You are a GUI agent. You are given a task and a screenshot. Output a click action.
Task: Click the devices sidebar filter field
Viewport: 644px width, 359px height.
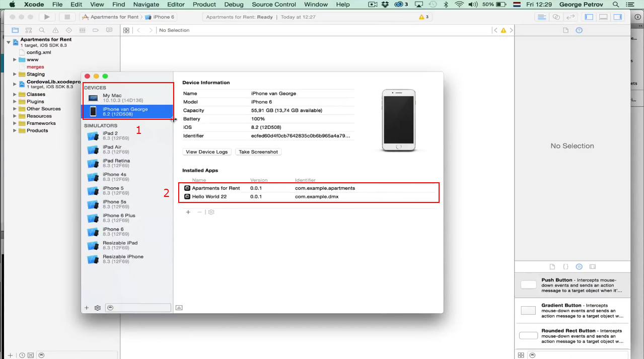(x=138, y=308)
